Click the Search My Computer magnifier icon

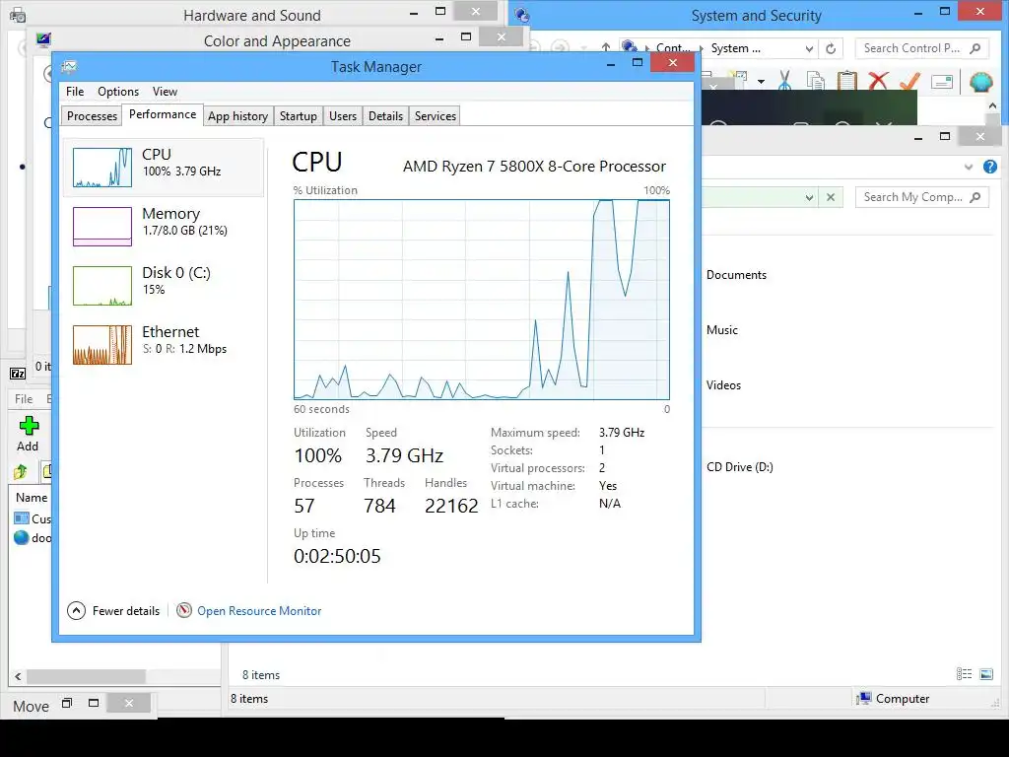pyautogui.click(x=975, y=197)
